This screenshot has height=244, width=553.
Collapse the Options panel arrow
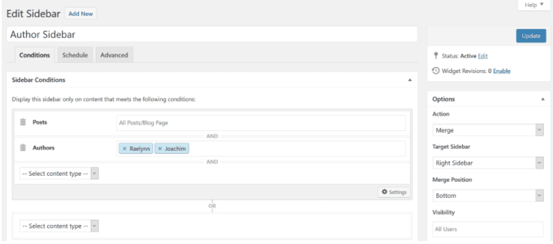[x=543, y=99]
